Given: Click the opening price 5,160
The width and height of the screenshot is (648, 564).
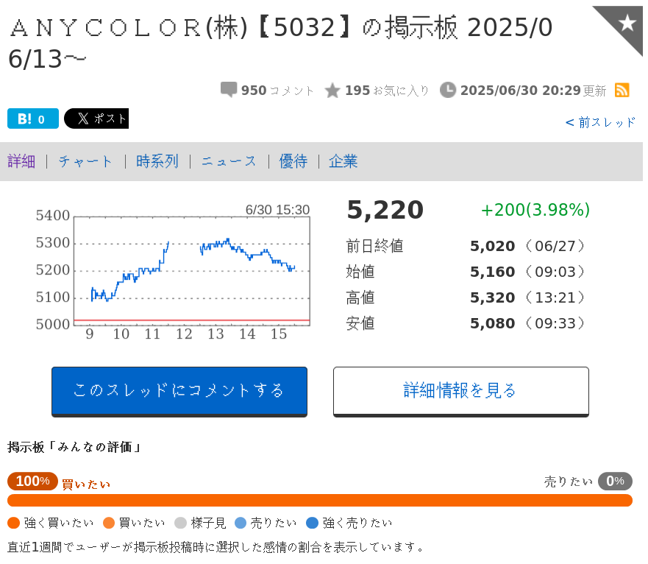Looking at the screenshot, I should click(493, 272).
